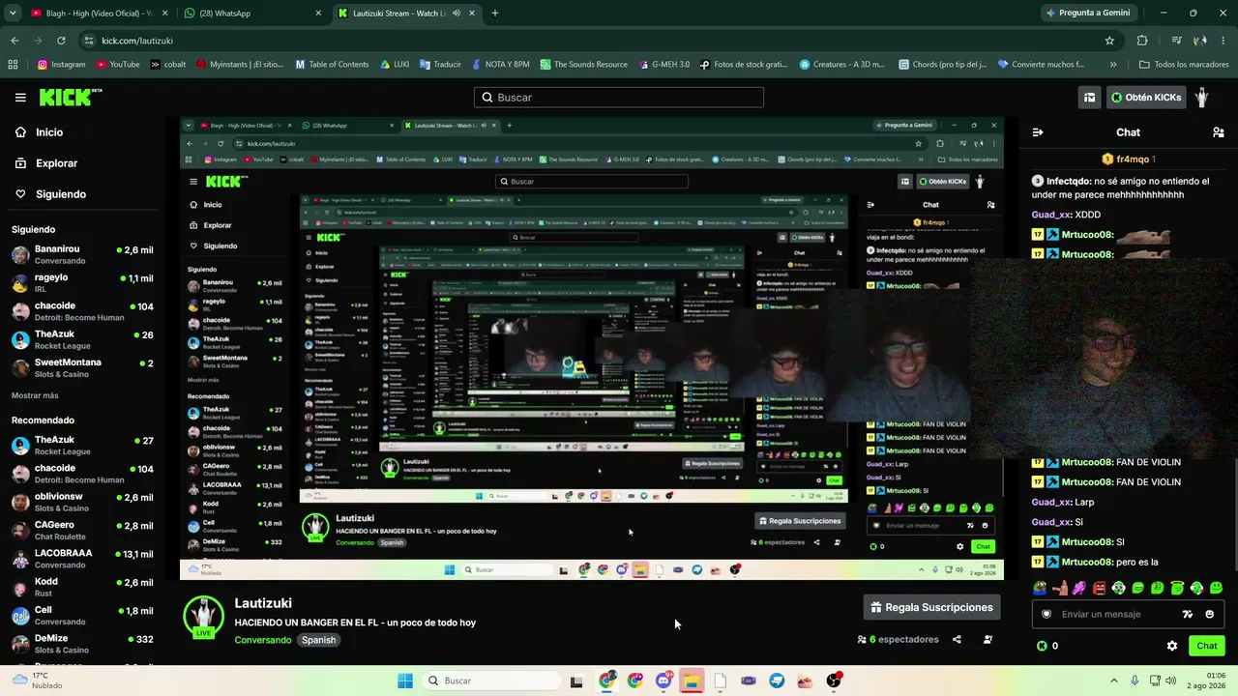Open Lautizuki channel avatar

pyautogui.click(x=203, y=616)
